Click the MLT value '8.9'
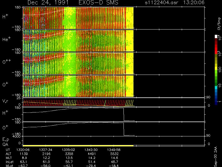 click(24, 158)
